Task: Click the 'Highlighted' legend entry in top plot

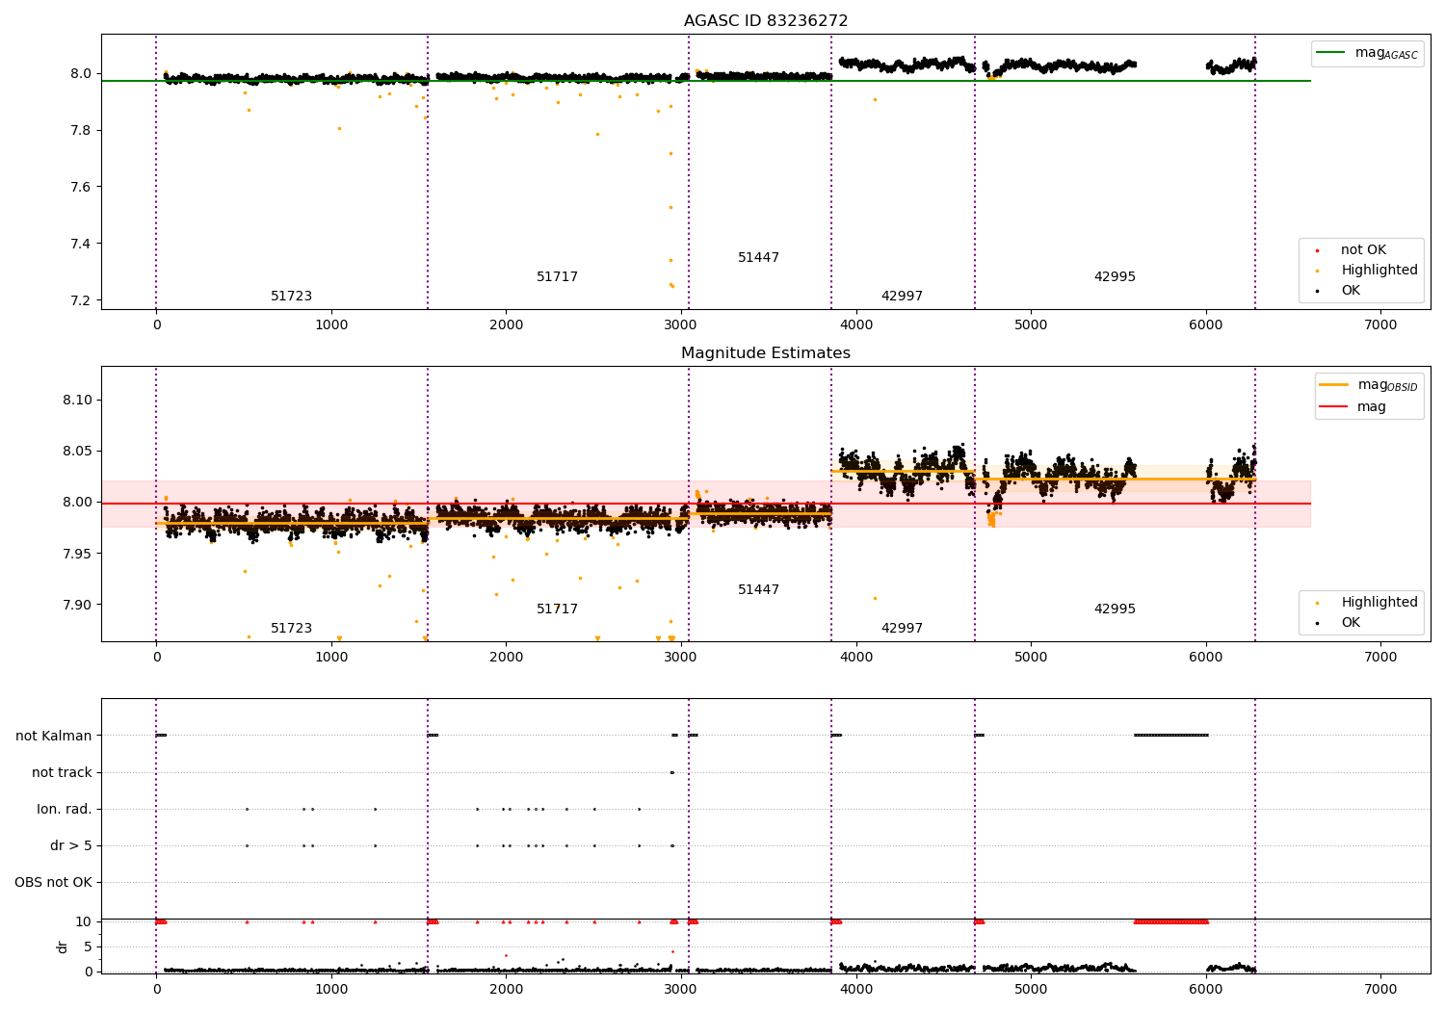Action: click(1379, 271)
